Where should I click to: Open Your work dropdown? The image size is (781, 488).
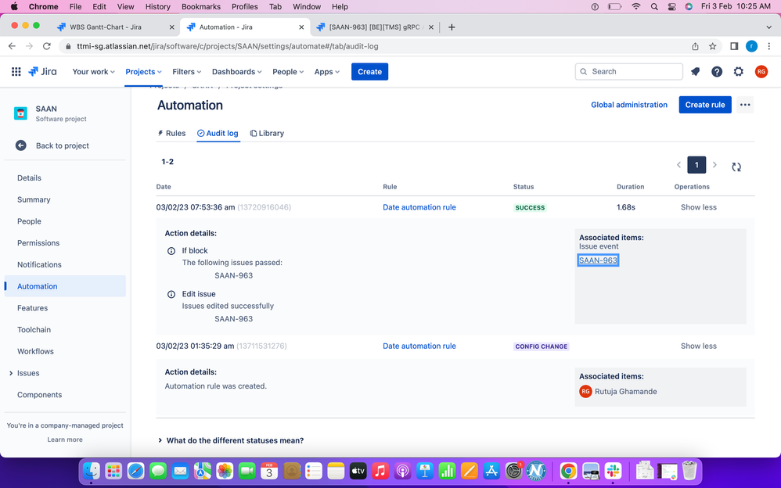[94, 72]
